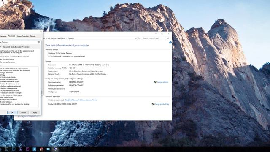270x152 pixels.
Task: Minimize the System control panel window
Action: point(156,33)
